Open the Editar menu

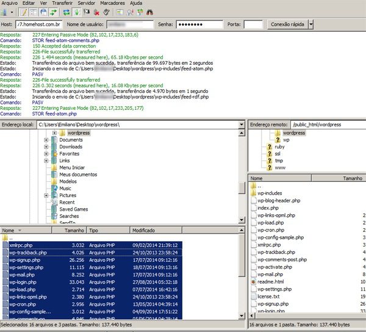click(x=29, y=3)
